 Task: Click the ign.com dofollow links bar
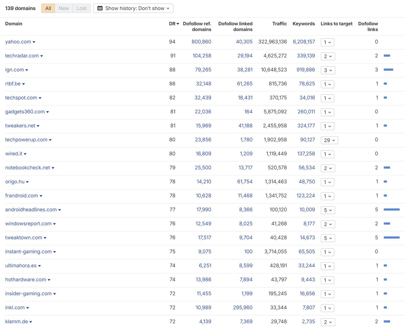[x=388, y=70]
